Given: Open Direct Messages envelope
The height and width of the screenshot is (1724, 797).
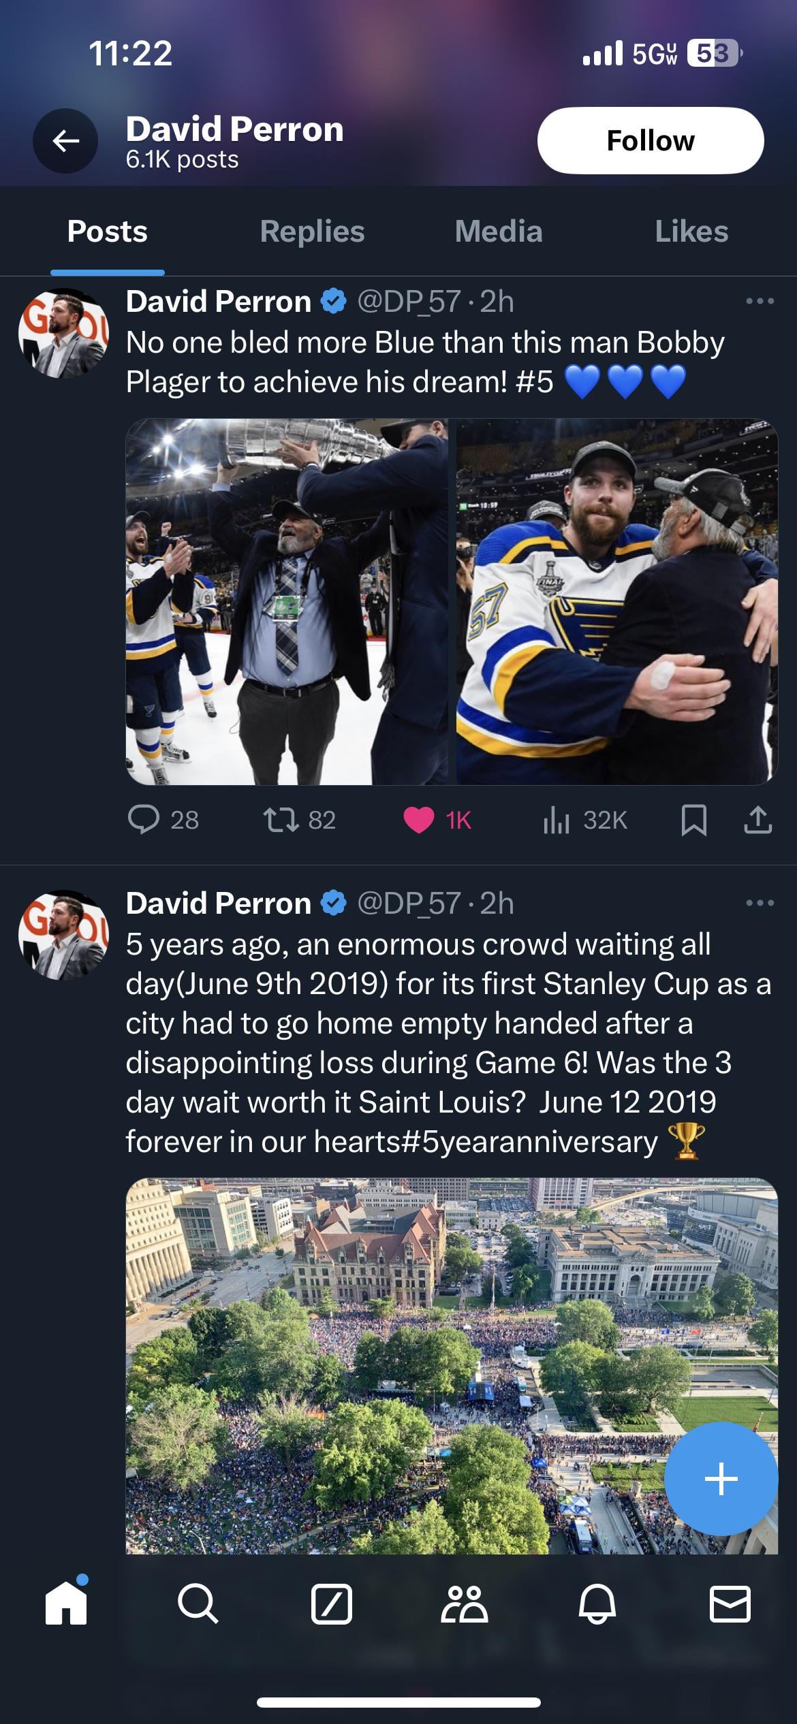Looking at the screenshot, I should [x=730, y=1604].
